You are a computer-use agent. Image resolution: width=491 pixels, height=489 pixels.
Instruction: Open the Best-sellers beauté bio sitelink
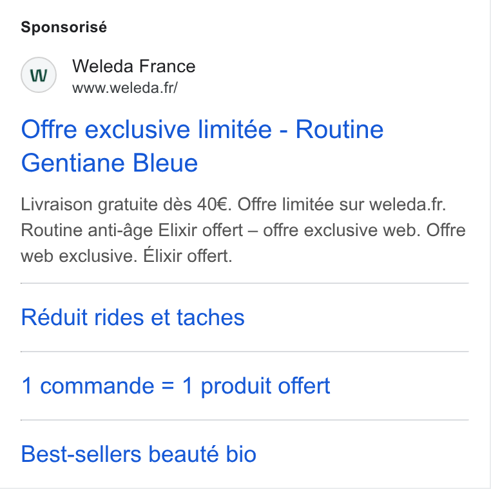click(139, 454)
